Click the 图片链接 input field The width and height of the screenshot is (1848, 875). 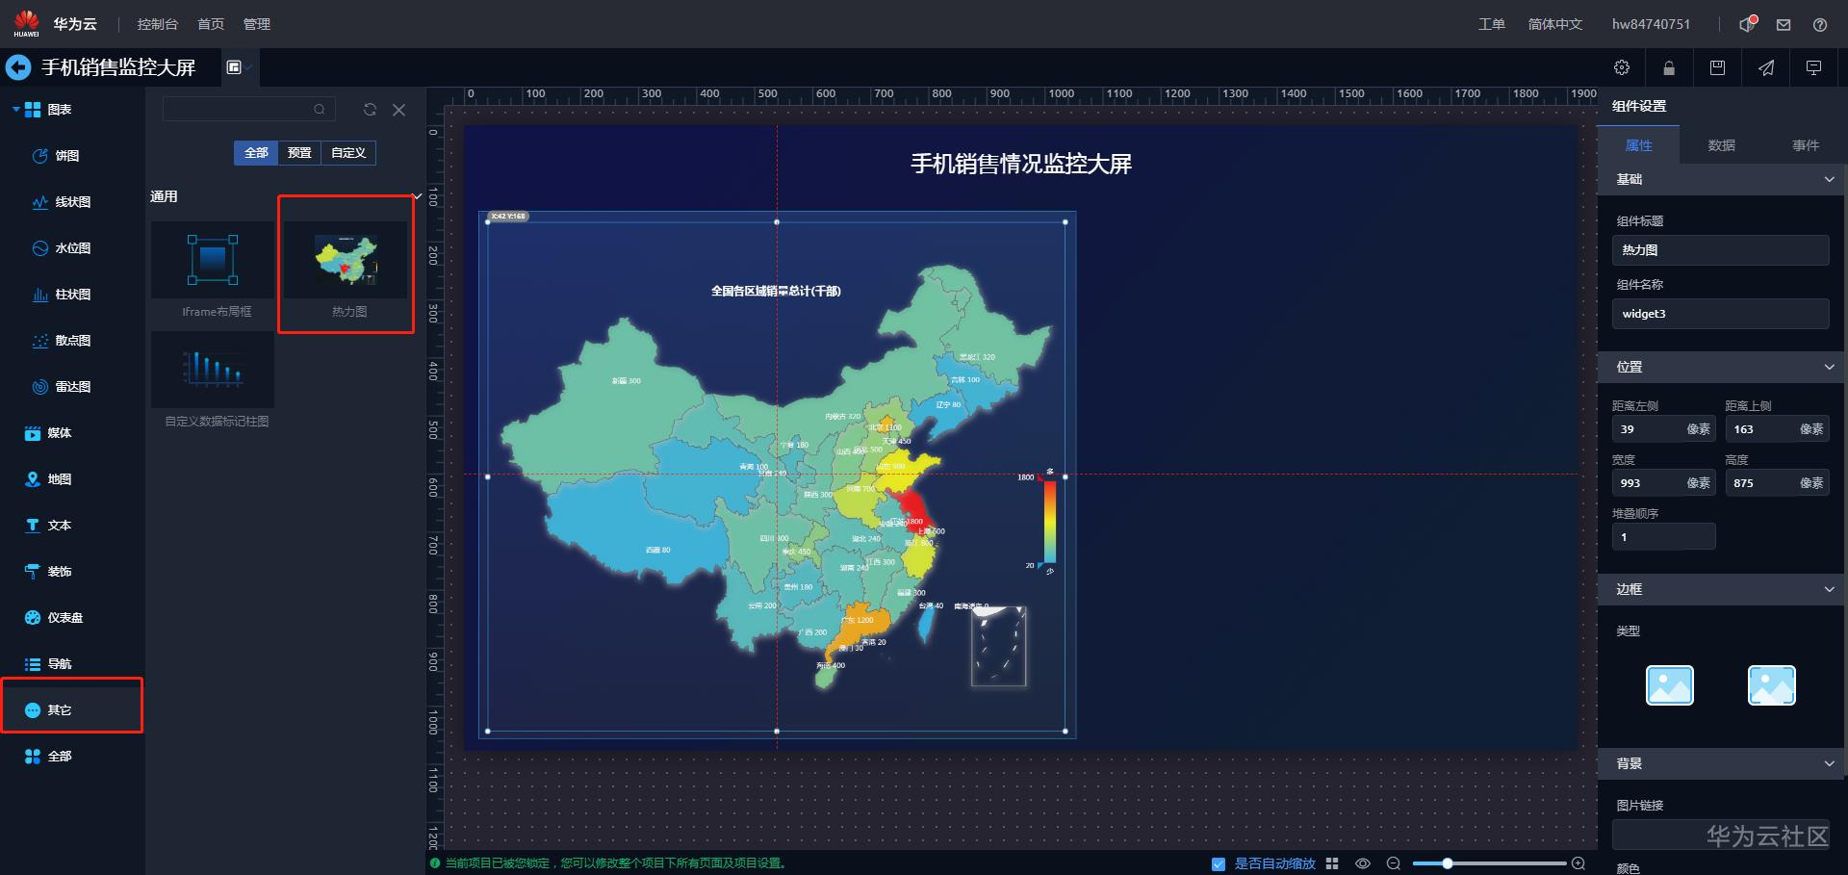pyautogui.click(x=1720, y=835)
